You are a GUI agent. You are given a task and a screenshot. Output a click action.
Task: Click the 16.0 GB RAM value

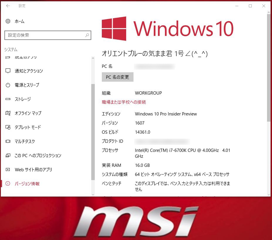coord(142,165)
